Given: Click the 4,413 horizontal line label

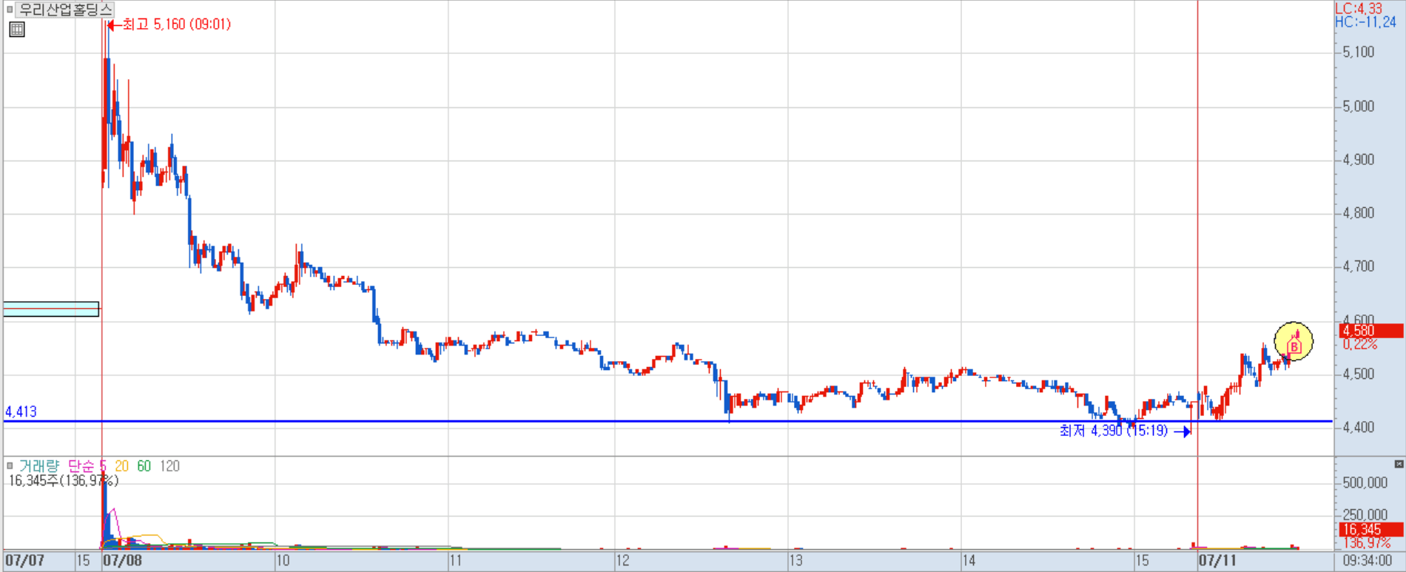Looking at the screenshot, I should (21, 412).
